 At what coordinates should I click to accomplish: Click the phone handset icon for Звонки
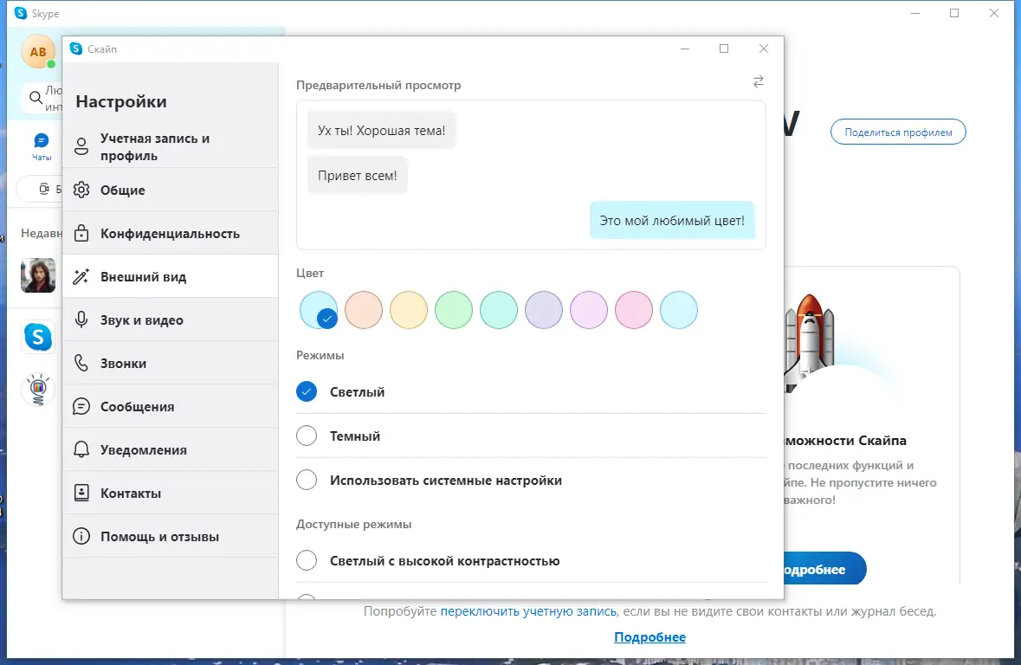[x=81, y=364]
